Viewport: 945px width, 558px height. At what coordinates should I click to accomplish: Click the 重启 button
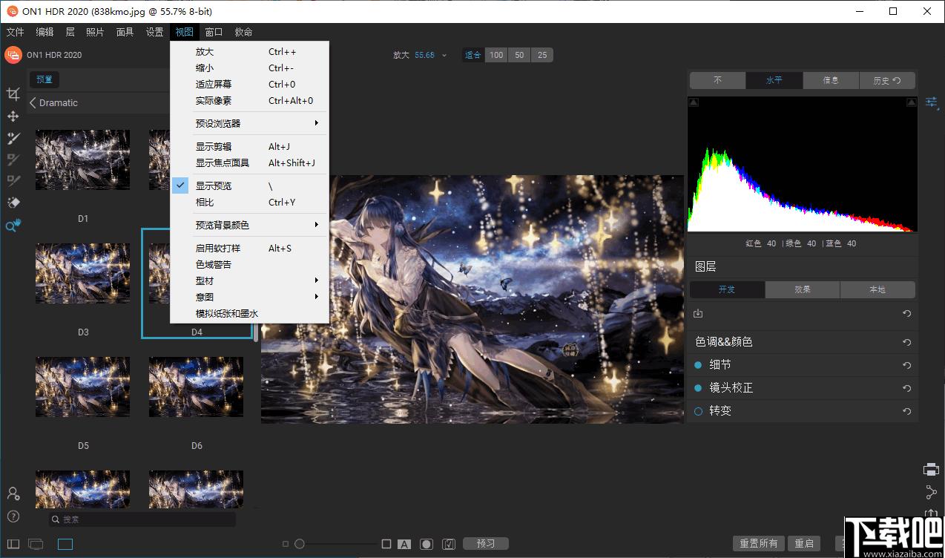click(x=804, y=544)
